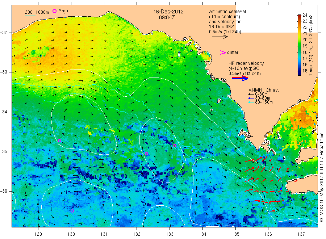Click the IMOS copyright text on right edge
326x239 pixels.
[x=322, y=177]
